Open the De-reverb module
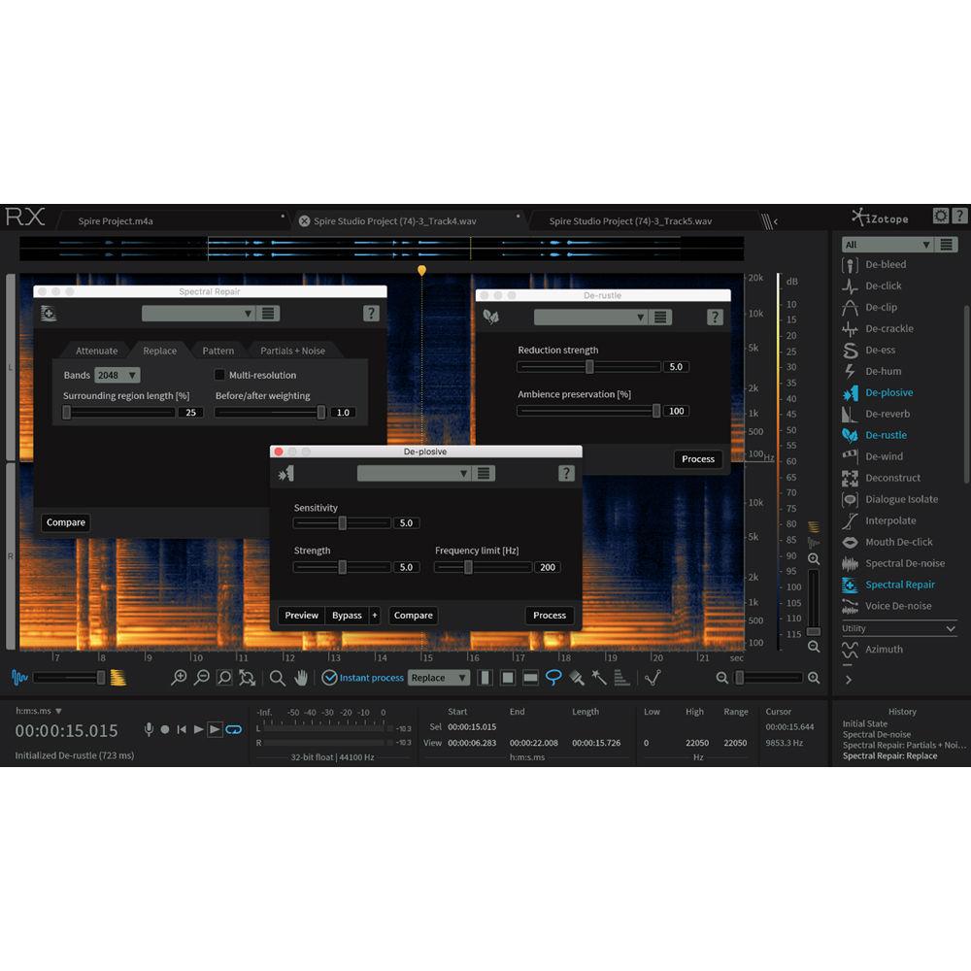Screen dimensions: 971x971 pos(886,414)
